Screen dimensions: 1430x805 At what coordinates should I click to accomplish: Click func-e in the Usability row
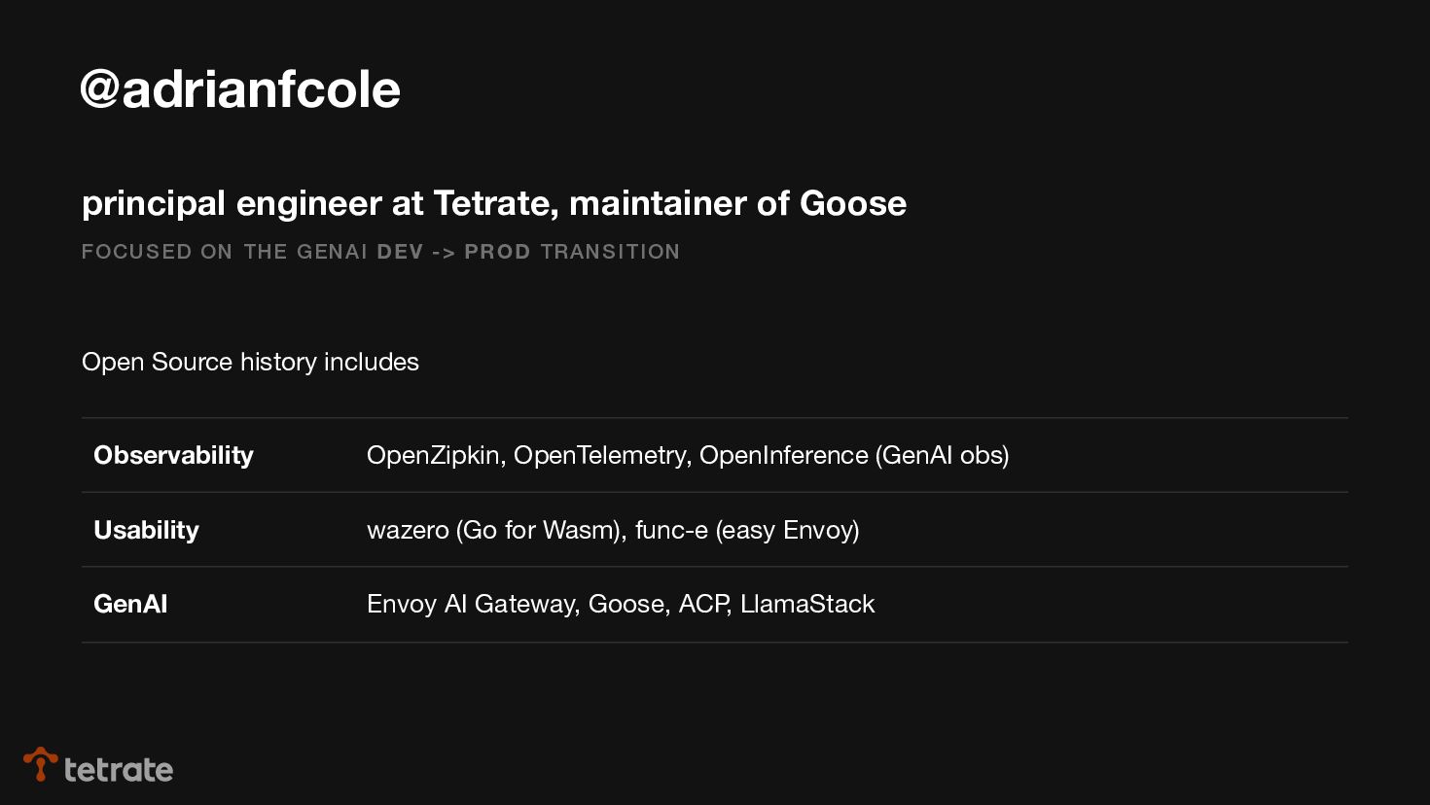671,530
